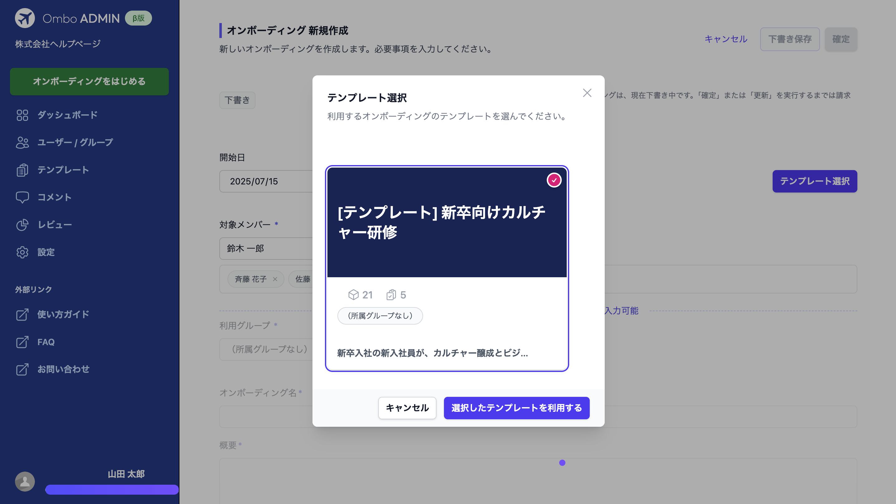Open the 対象メンバー dropdown showing 鈴木 一郎
896x504 pixels.
[266, 248]
